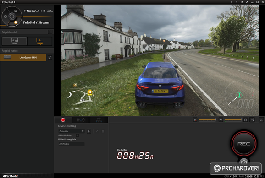This screenshot has width=265, height=178.
Task: Adjust the microphone volume slider
Action: 207,119
